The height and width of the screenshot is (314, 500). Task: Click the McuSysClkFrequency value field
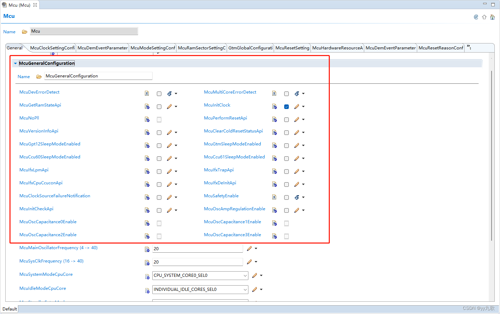(198, 262)
